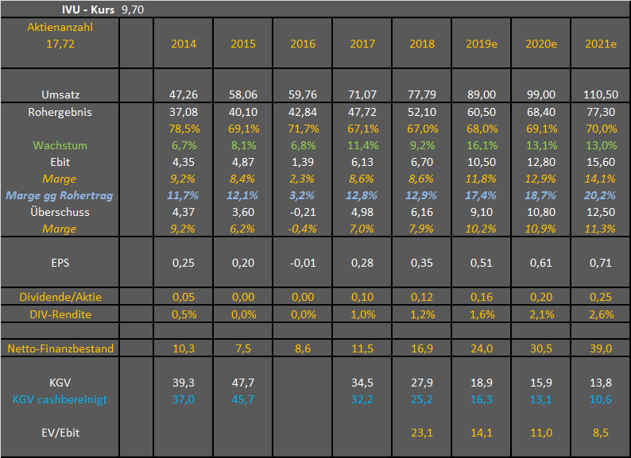Click the 'KGV cashbereinigt' label

point(60,399)
